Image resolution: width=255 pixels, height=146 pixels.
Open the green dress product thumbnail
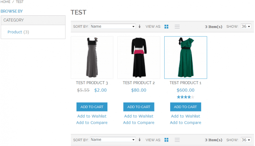185,58
